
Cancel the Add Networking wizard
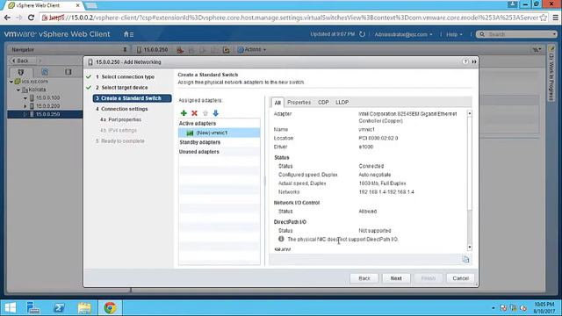tap(460, 278)
